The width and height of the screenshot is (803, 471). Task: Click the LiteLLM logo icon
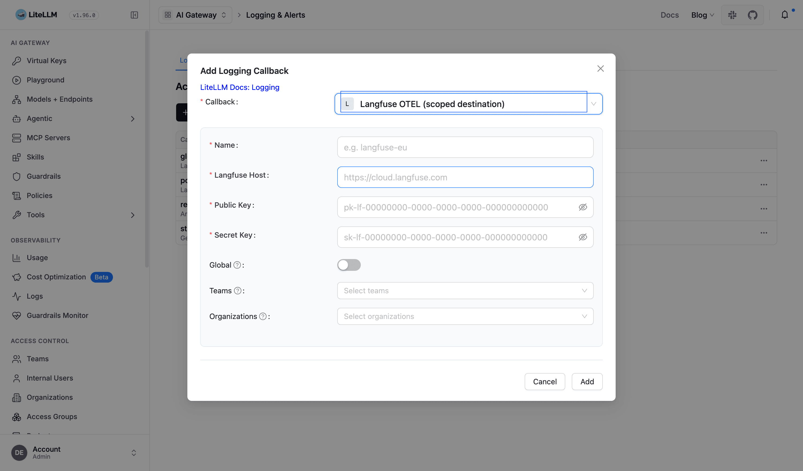21,15
